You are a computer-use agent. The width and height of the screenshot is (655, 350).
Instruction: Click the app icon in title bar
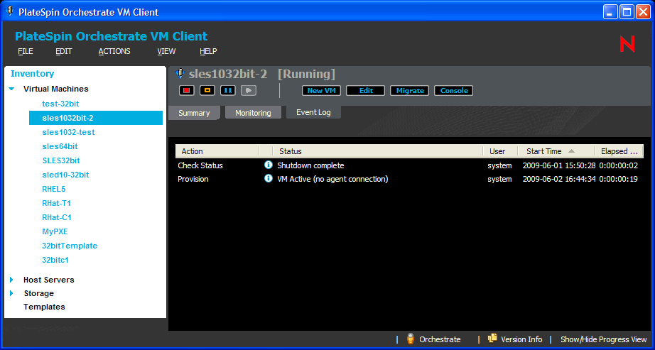[x=10, y=11]
